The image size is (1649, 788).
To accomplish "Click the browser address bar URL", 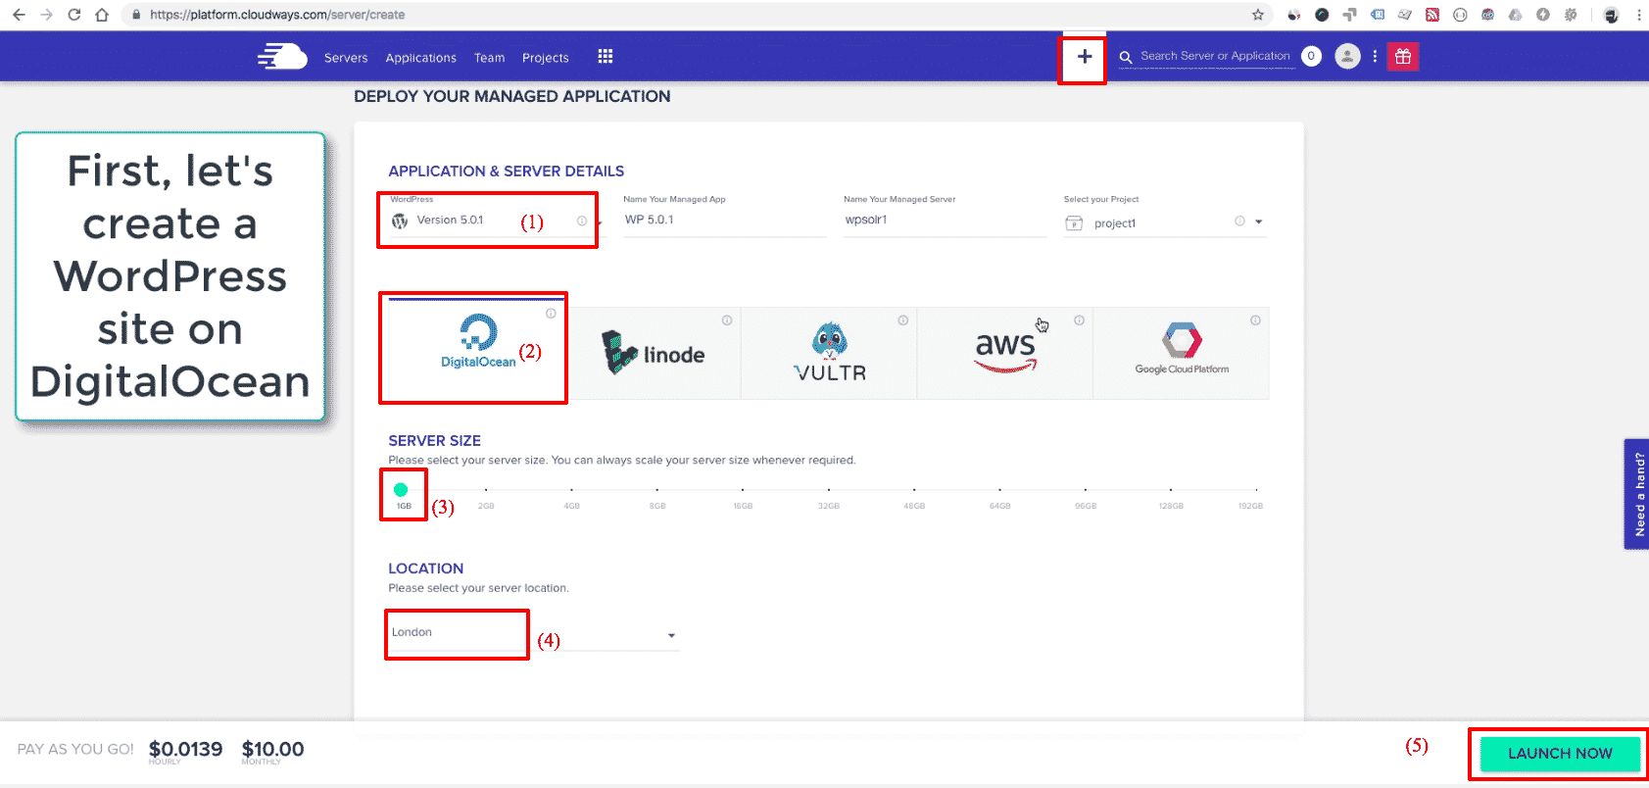I will (x=277, y=15).
